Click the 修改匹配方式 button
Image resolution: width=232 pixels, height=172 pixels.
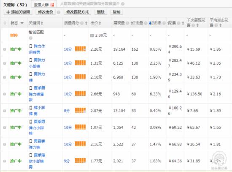77,12
